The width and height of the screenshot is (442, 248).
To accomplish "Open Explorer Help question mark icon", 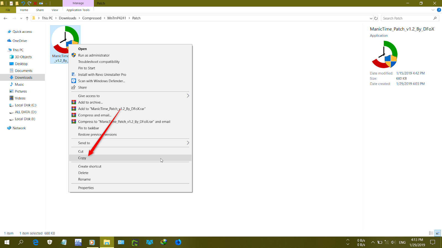I will (x=439, y=10).
